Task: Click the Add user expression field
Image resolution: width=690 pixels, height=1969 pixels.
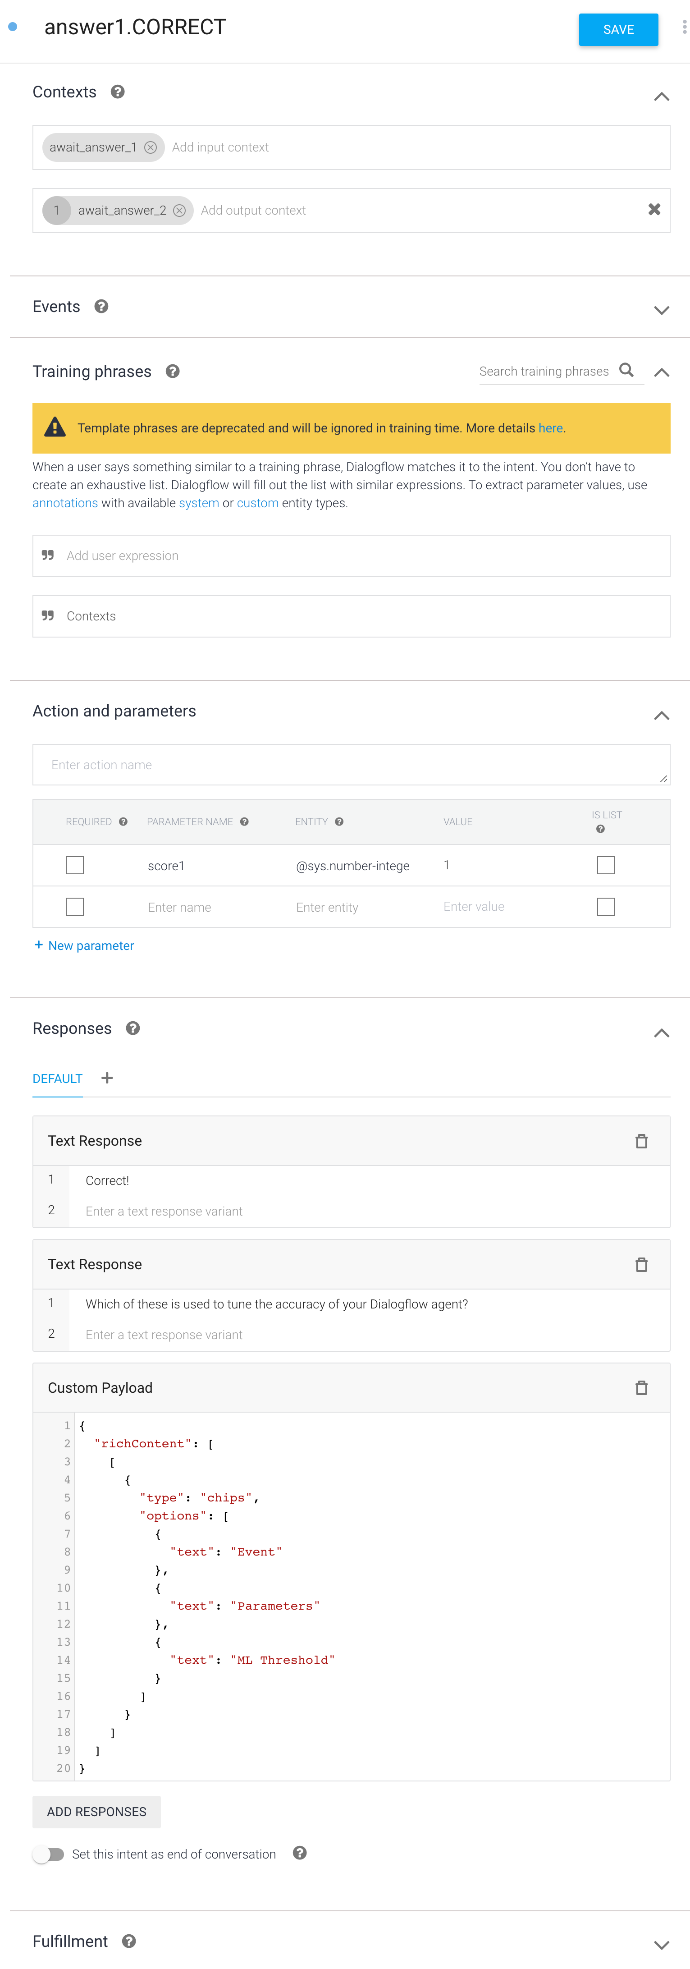Action: [x=352, y=555]
